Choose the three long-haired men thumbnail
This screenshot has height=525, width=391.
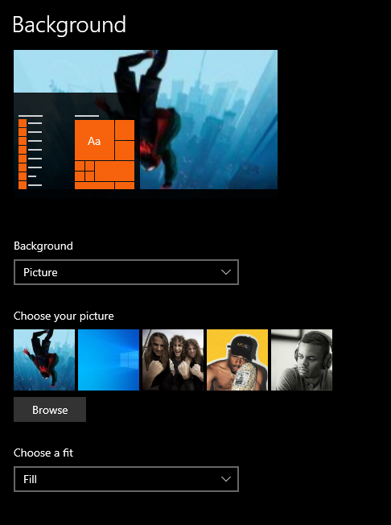tap(173, 360)
